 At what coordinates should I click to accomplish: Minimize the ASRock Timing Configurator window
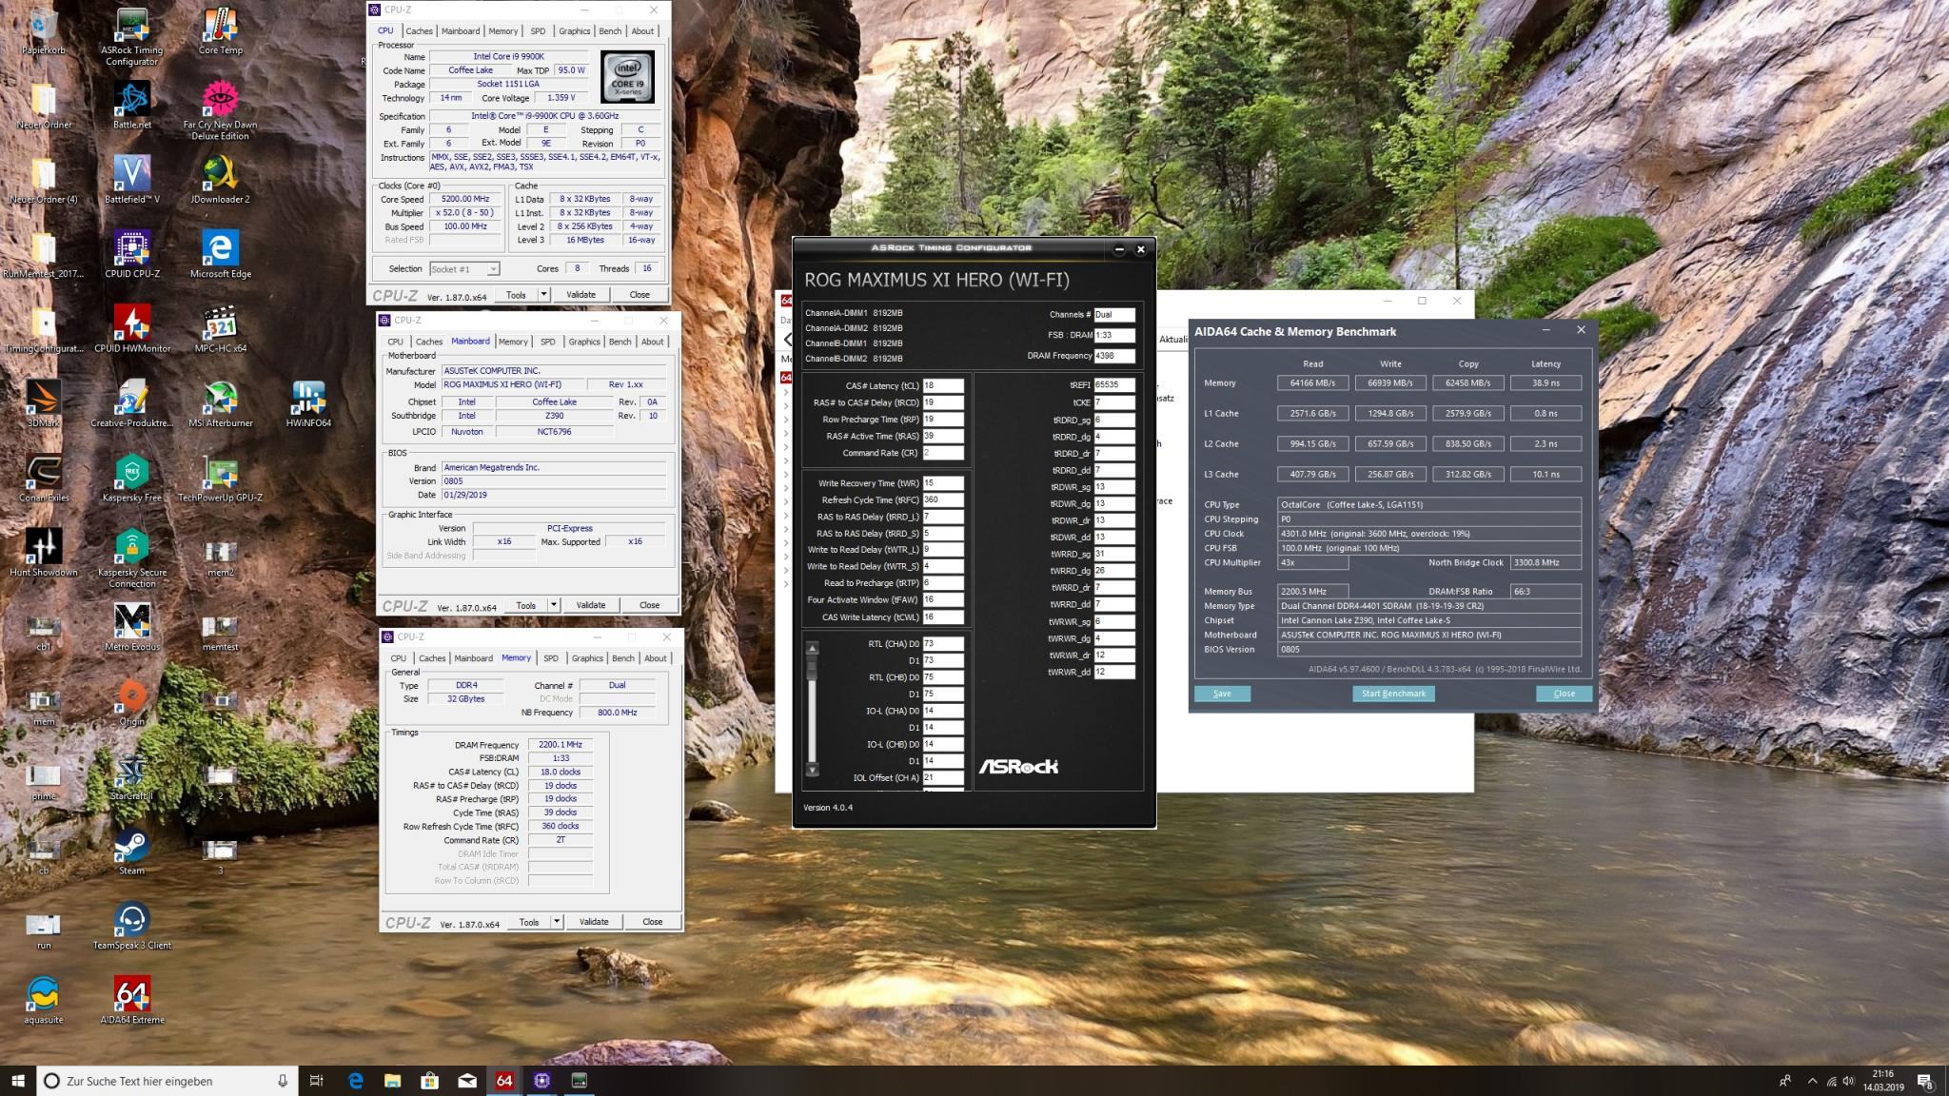pos(1119,249)
